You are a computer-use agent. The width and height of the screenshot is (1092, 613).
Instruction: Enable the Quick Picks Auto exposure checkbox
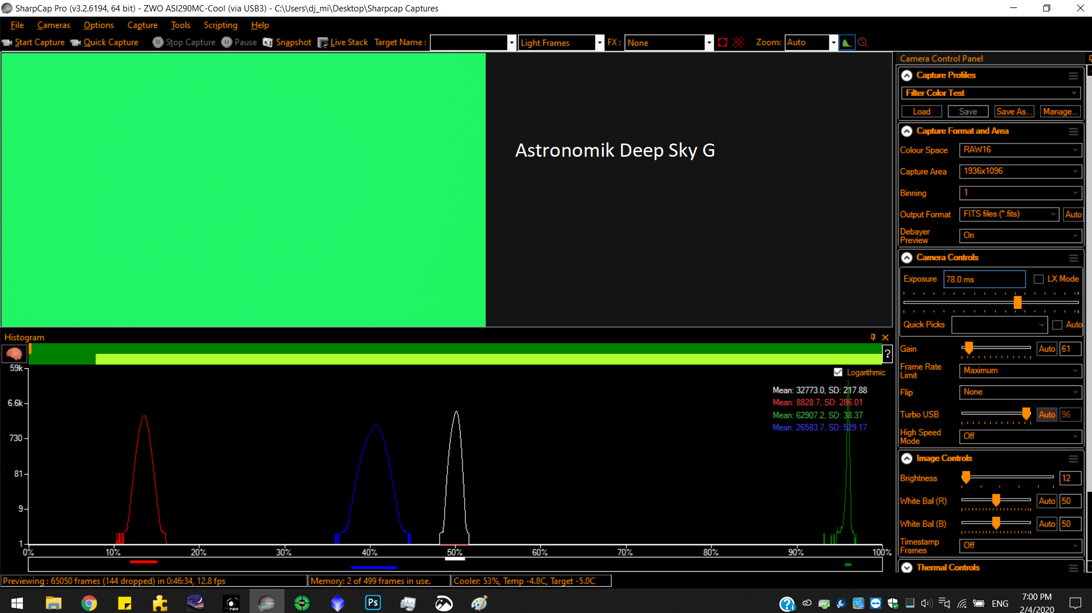tap(1057, 325)
